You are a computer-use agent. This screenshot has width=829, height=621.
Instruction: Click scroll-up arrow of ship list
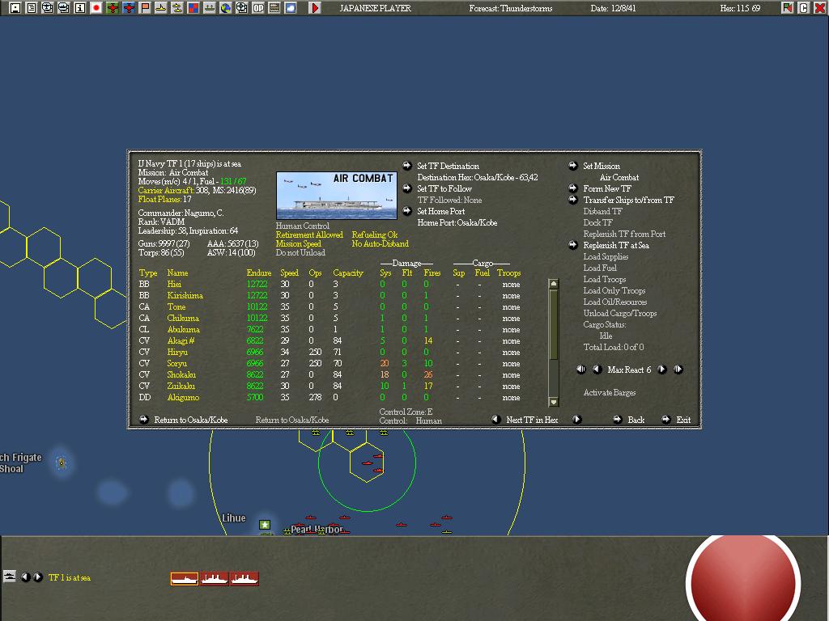pyautogui.click(x=554, y=284)
